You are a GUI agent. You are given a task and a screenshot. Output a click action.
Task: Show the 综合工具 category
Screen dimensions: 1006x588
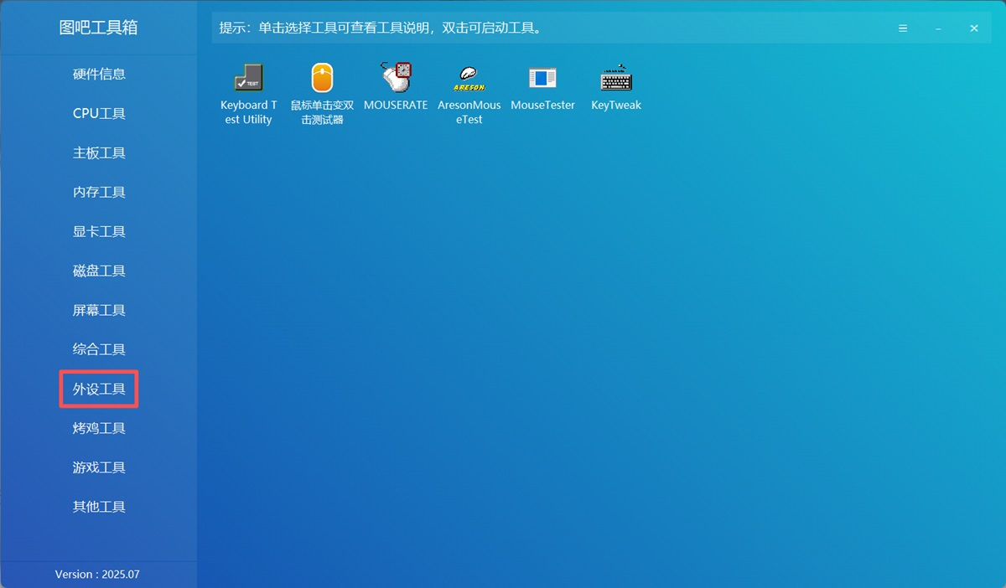coord(99,349)
